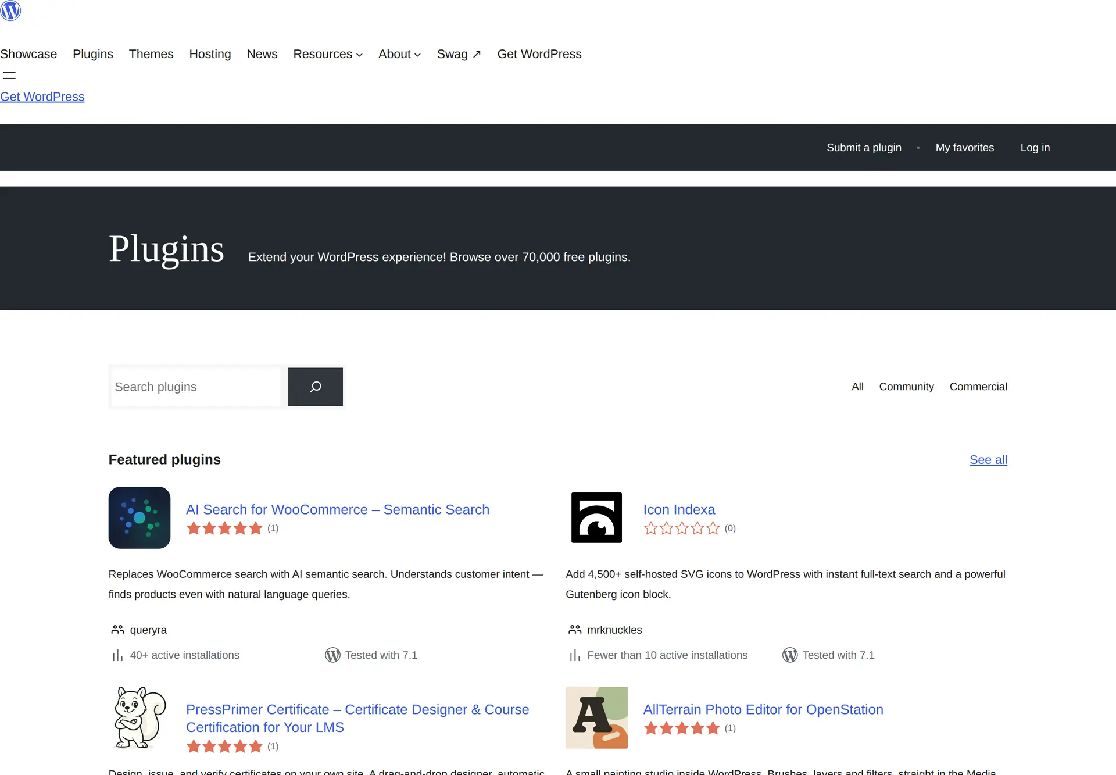This screenshot has height=775, width=1116.
Task: Open News in the top navigation
Action: [262, 54]
